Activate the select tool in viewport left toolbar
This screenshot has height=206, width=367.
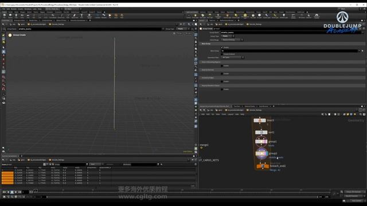pos(3,47)
